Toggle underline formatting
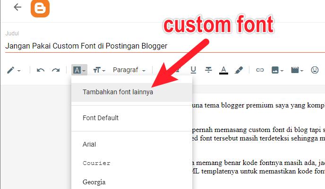This screenshot has width=325, height=189. click(x=193, y=70)
